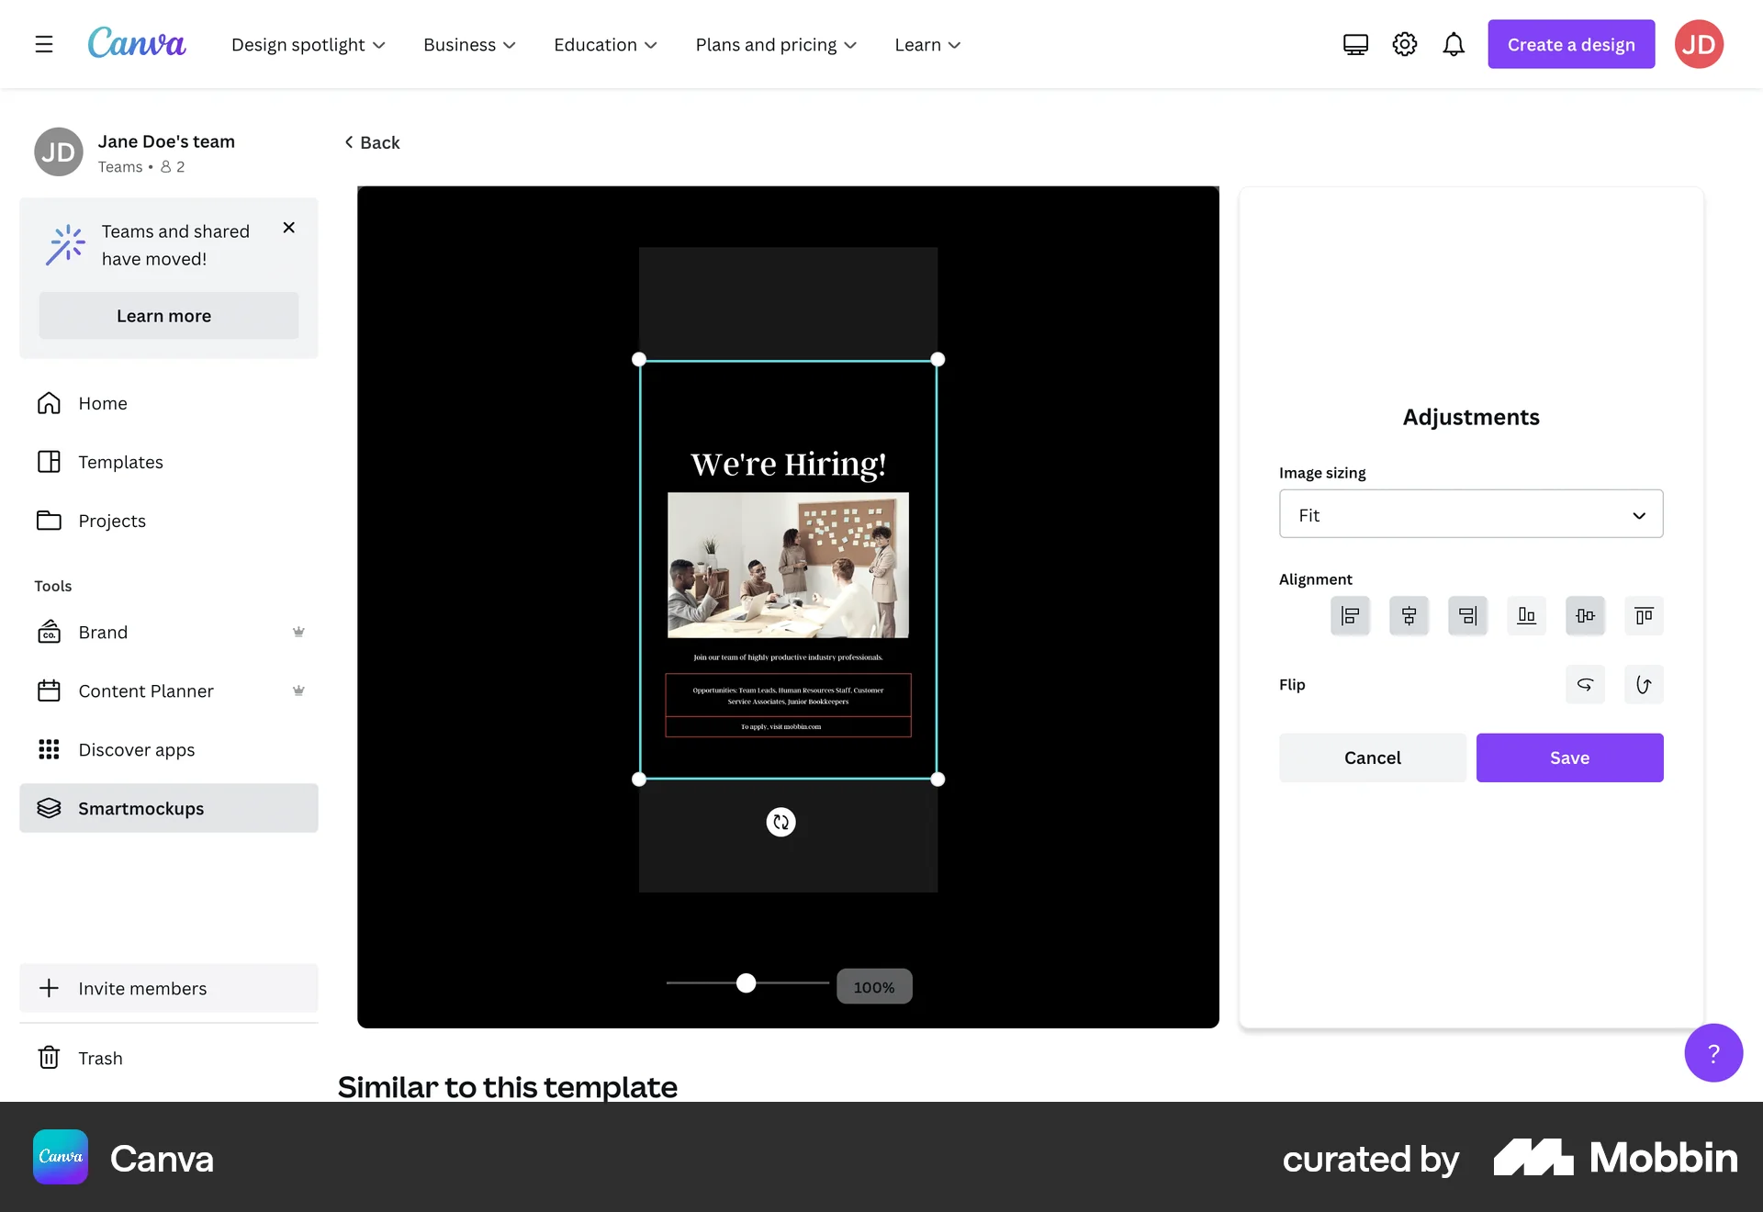Viewport: 1763px width, 1212px height.
Task: Open the Image sizing Fit dropdown
Action: [x=1470, y=514]
